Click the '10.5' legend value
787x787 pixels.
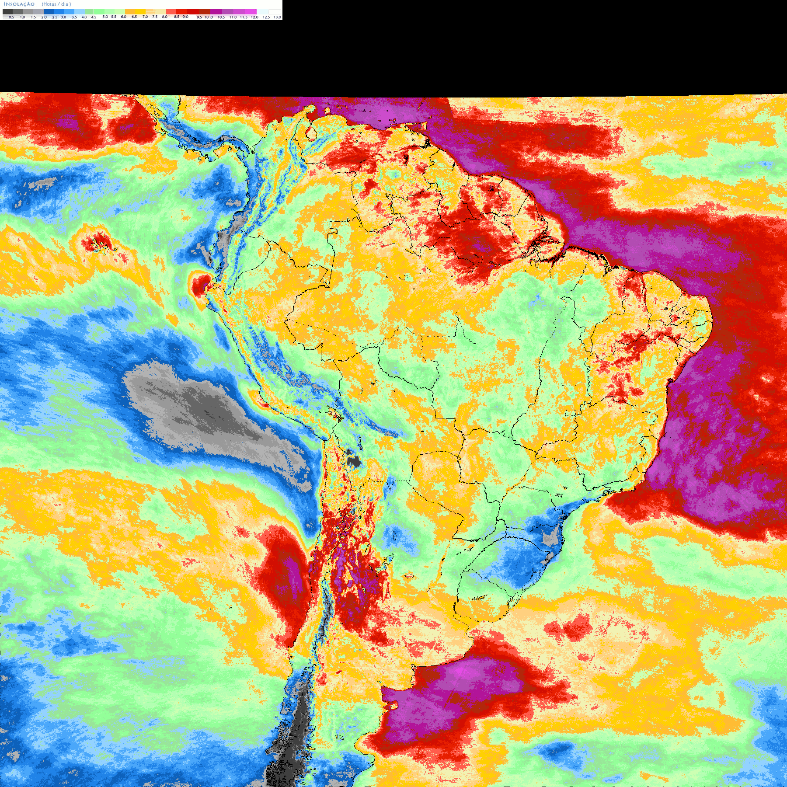coord(221,17)
